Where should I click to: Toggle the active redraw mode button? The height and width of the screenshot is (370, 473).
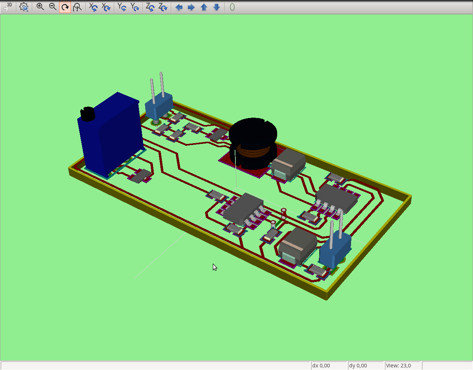pyautogui.click(x=65, y=7)
